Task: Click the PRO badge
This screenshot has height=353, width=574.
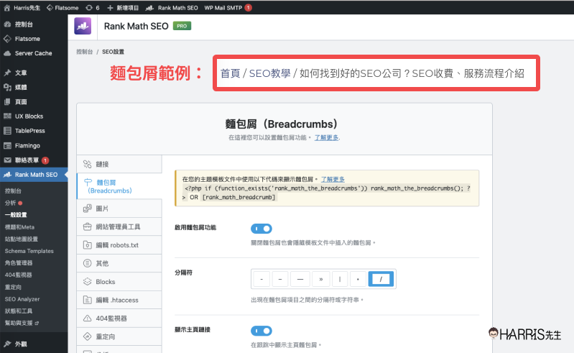Action: pyautogui.click(x=182, y=26)
